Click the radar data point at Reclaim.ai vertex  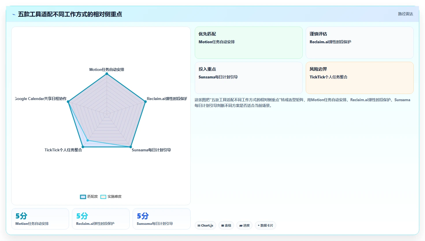tap(145, 101)
